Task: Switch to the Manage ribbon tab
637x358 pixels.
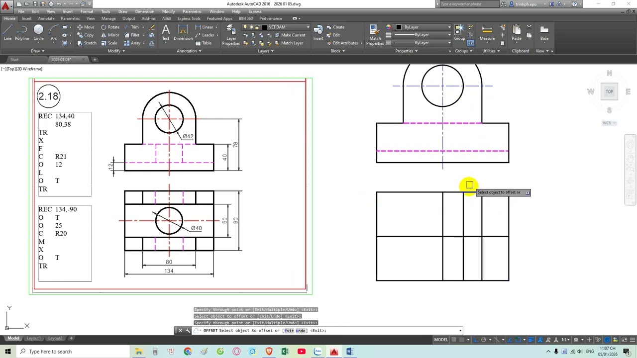Action: (108, 18)
